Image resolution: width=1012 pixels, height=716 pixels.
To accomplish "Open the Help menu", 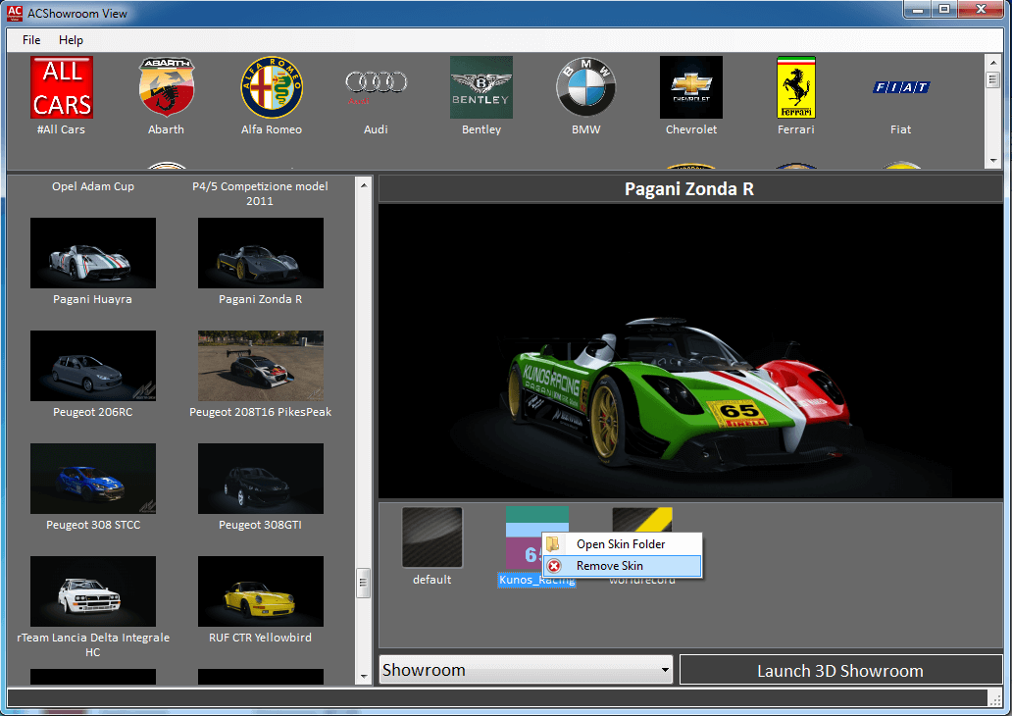I will [71, 40].
